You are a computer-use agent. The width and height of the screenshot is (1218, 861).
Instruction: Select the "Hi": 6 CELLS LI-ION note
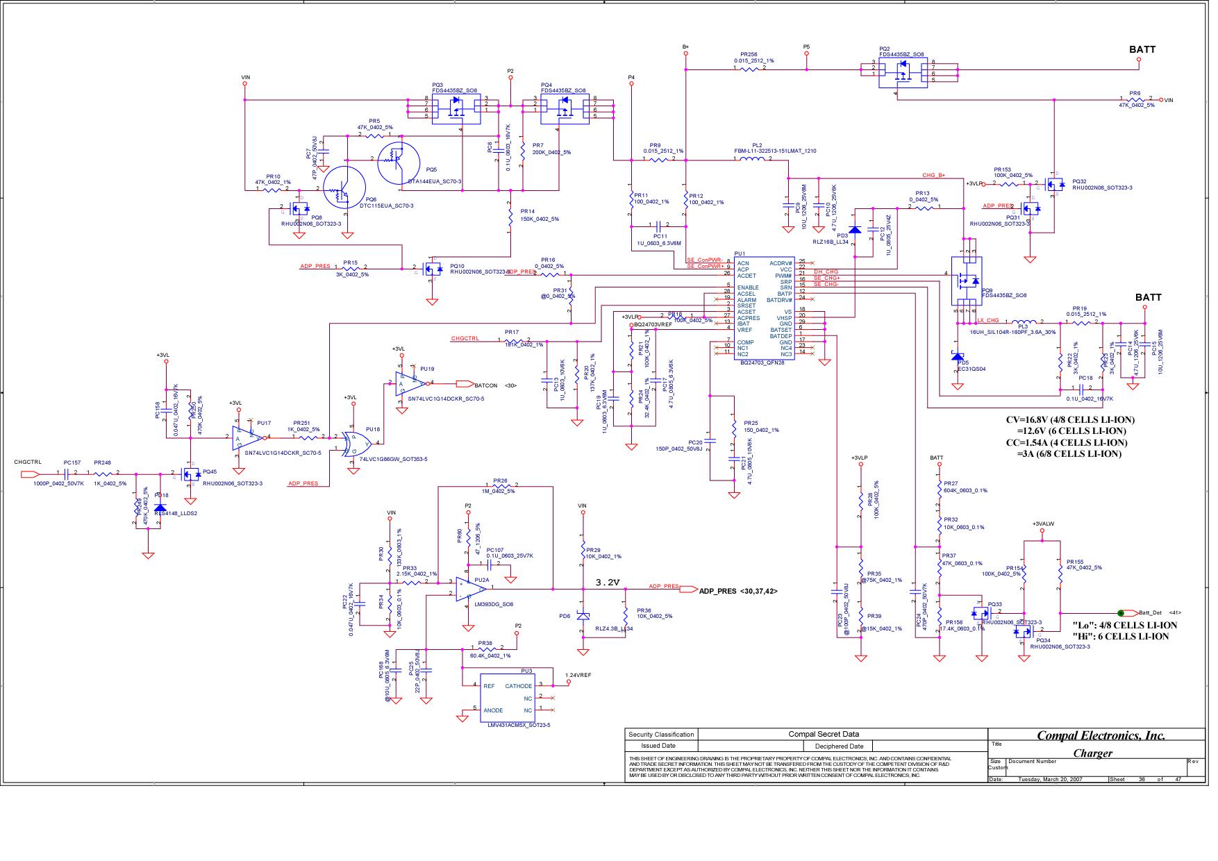click(x=1121, y=637)
